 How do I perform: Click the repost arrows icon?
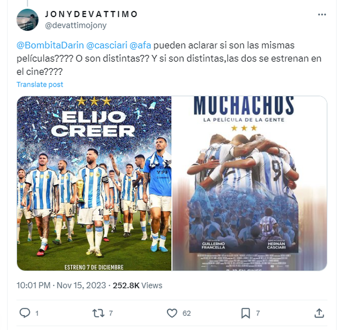tap(98, 313)
